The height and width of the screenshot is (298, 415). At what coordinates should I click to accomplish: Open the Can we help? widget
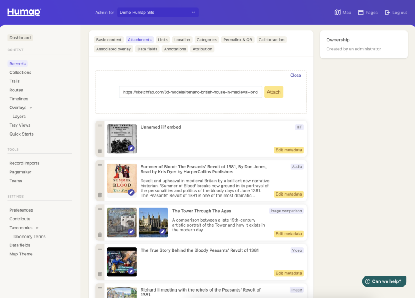click(x=384, y=281)
